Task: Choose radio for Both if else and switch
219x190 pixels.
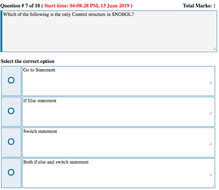Action: click(11, 172)
